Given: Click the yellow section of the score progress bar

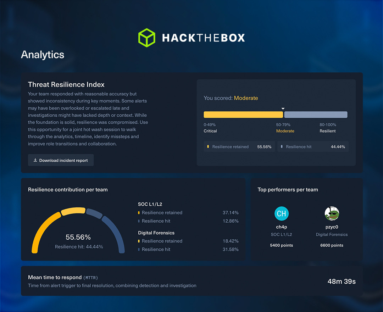Looking at the screenshot, I should pos(243,115).
